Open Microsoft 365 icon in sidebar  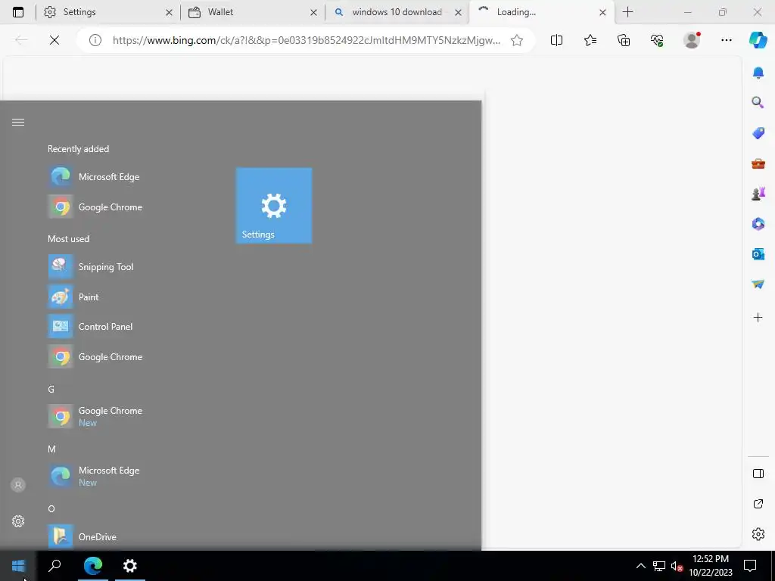point(758,224)
